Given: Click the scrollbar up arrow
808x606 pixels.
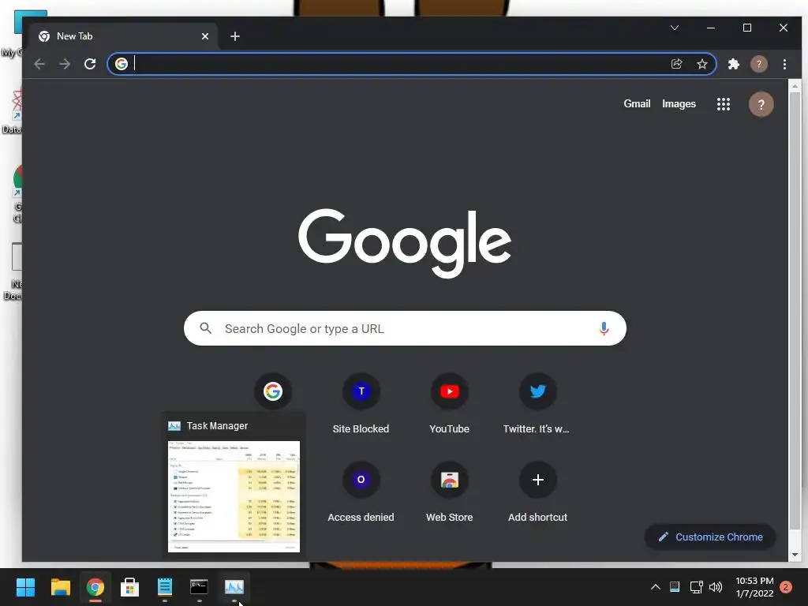Looking at the screenshot, I should tap(795, 86).
